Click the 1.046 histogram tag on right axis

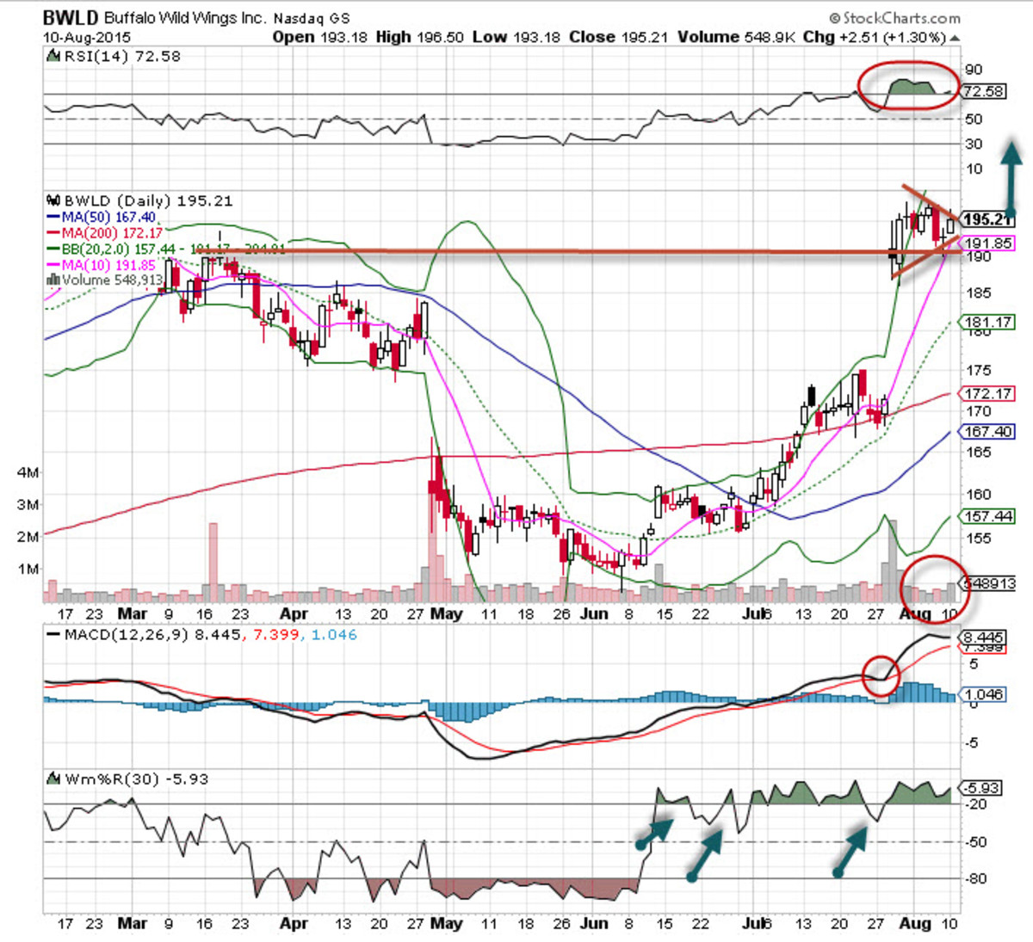(984, 694)
